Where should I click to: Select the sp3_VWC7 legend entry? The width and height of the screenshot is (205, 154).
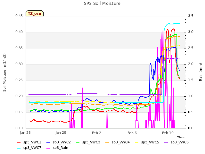(x=29, y=148)
